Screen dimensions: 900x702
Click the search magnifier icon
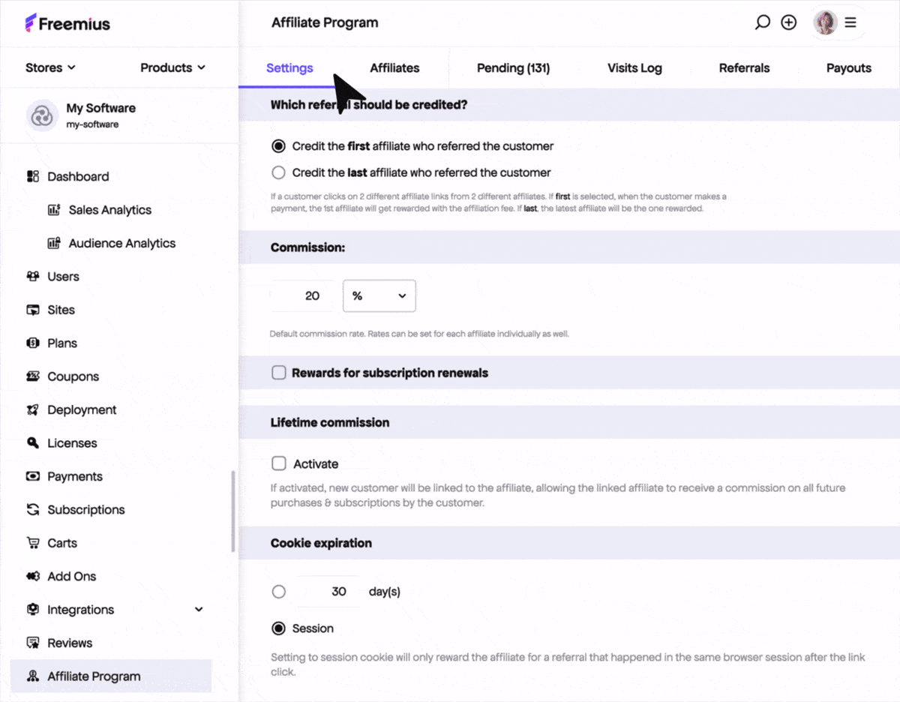[x=762, y=22]
